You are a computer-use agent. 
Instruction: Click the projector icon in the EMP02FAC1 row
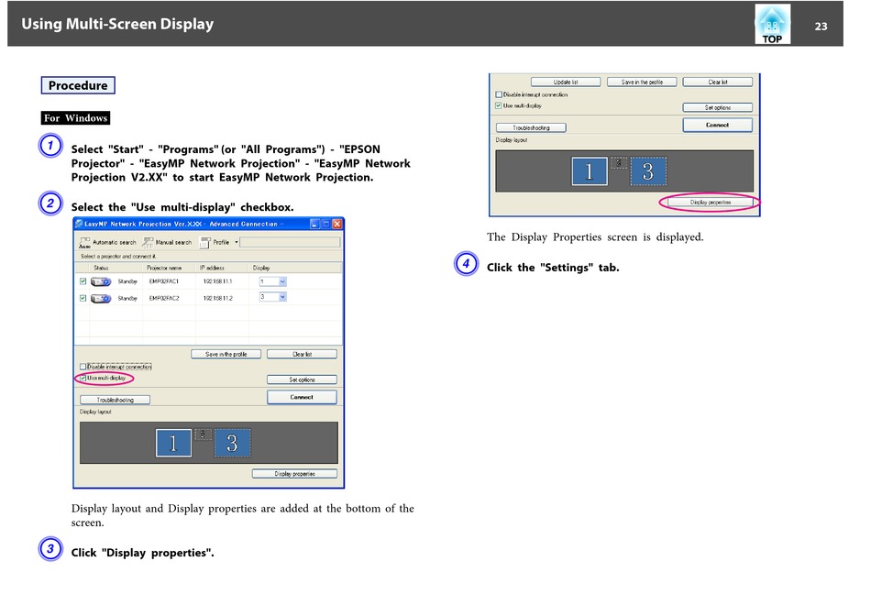(x=101, y=281)
